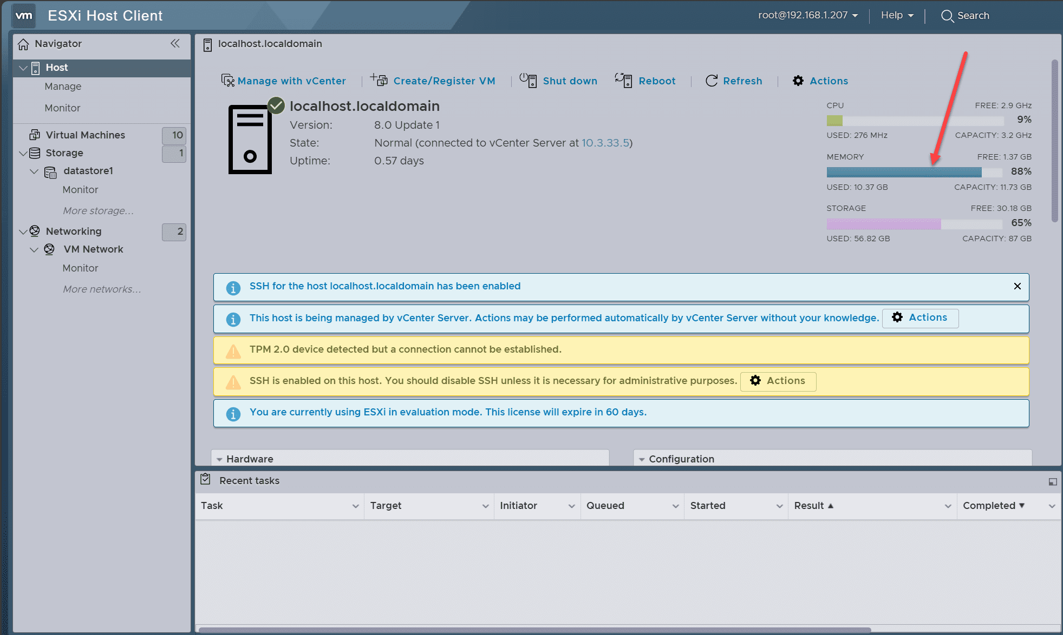Collapse the Navigator panel with double chevron

click(x=175, y=43)
